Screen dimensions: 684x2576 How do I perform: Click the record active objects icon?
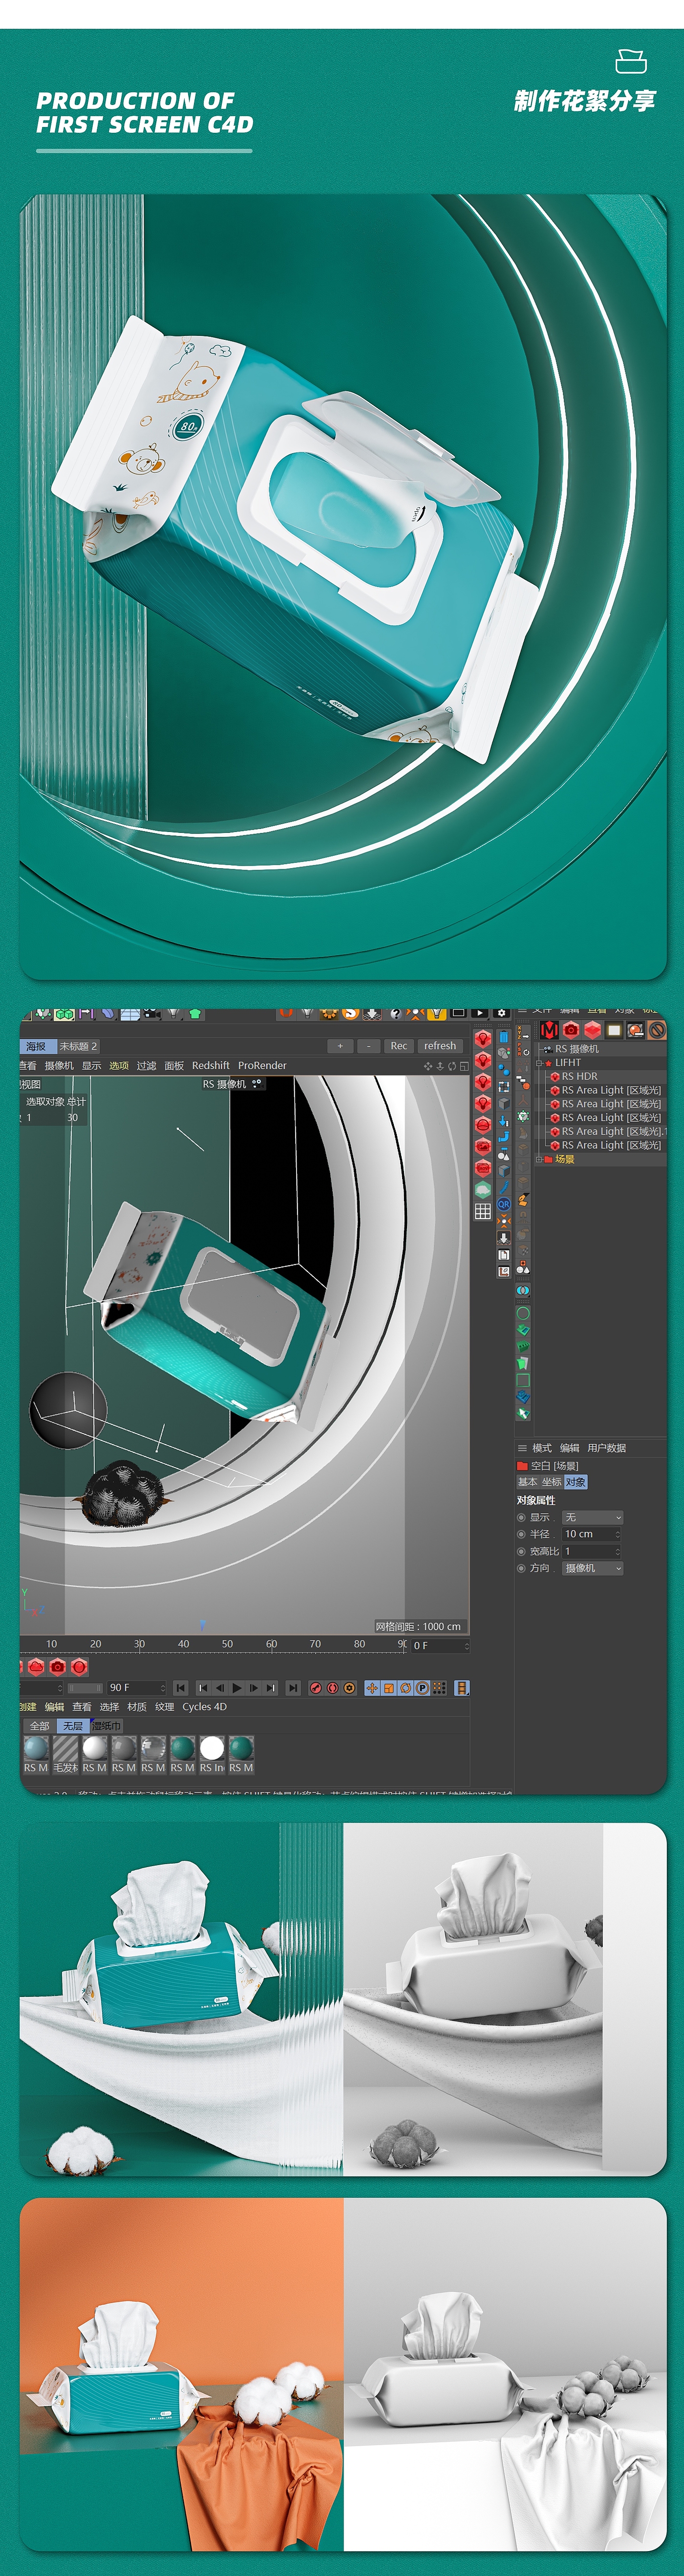(x=315, y=1688)
